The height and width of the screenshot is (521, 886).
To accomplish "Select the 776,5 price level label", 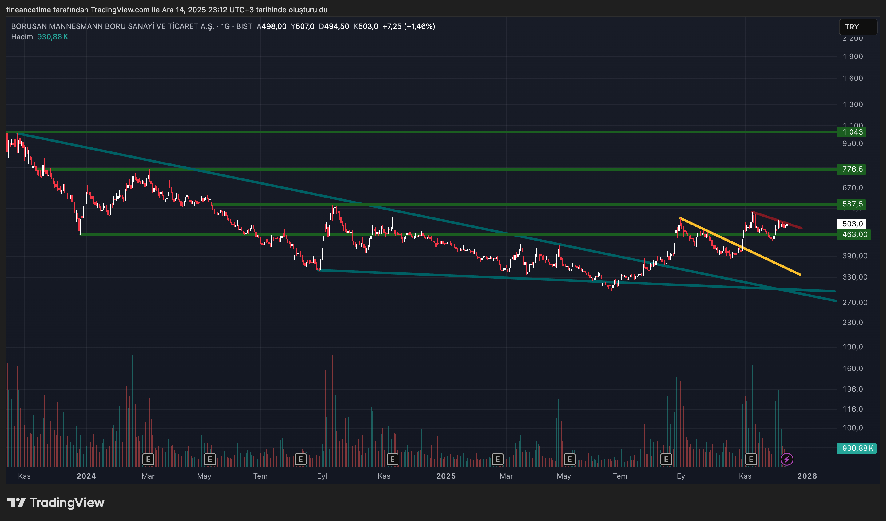I will pyautogui.click(x=852, y=169).
